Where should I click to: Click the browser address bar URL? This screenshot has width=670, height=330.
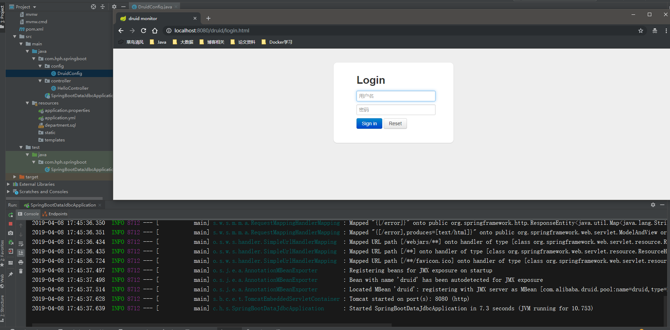(x=212, y=31)
